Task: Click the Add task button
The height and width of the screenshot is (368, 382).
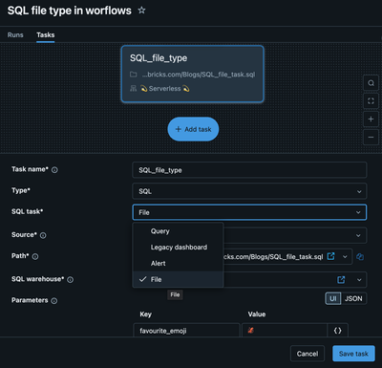Action: (x=193, y=129)
